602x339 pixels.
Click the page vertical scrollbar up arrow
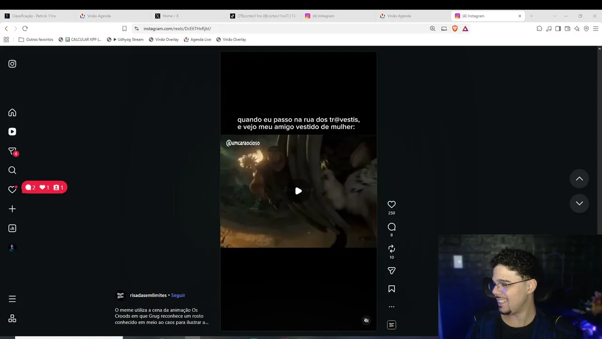(600, 48)
